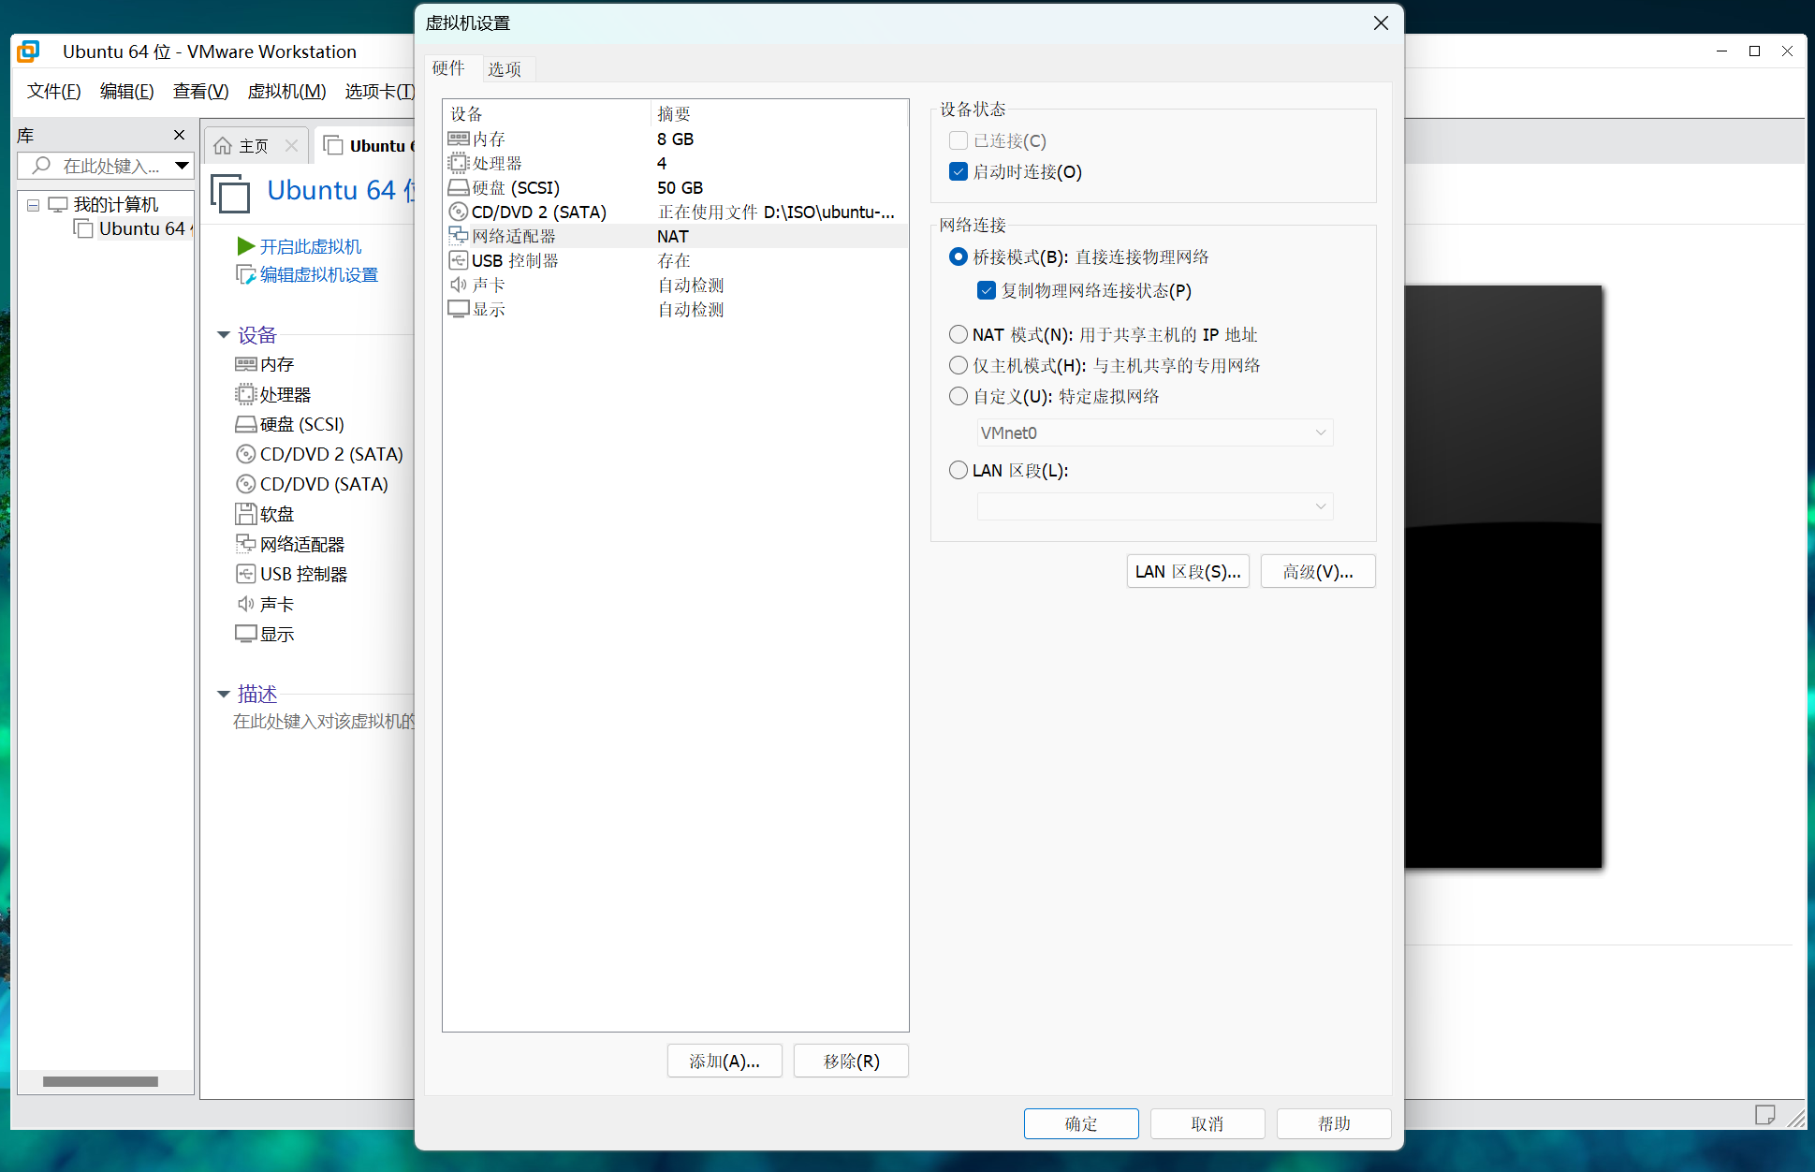1815x1172 pixels.
Task: Click the USB controller icon in dialog list
Action: click(458, 260)
